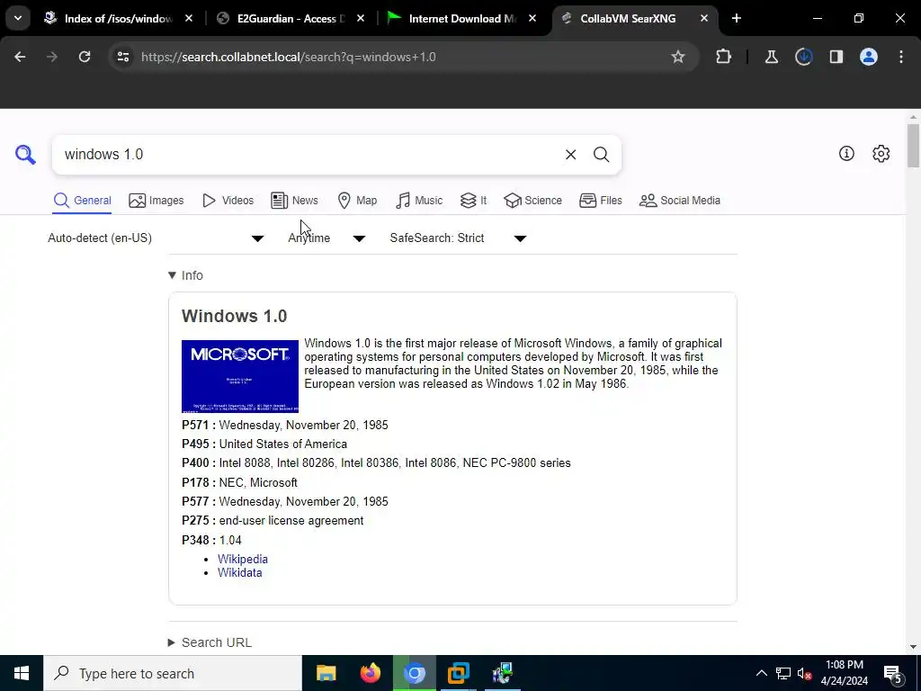Bookmark this page with the star
The height and width of the screenshot is (691, 921).
[x=678, y=57]
